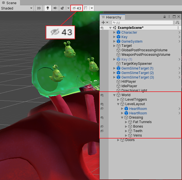Open create menu dropdown arrow next to plus

pyautogui.click(x=107, y=22)
